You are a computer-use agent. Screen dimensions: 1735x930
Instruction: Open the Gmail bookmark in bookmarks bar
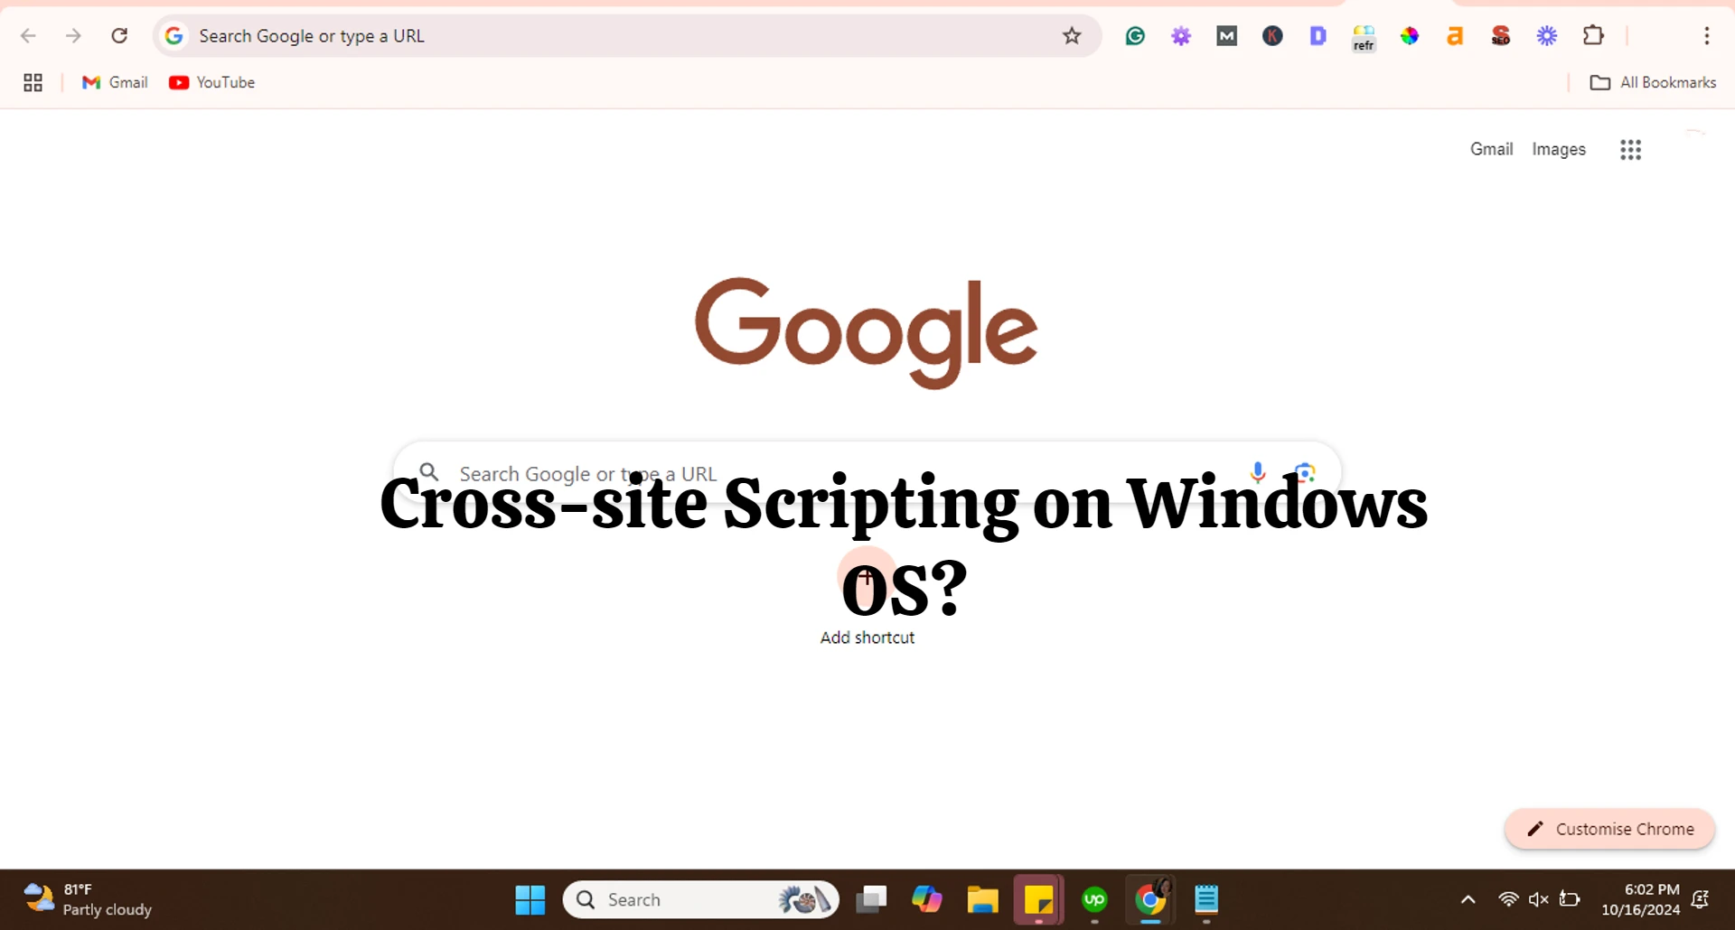pos(115,83)
